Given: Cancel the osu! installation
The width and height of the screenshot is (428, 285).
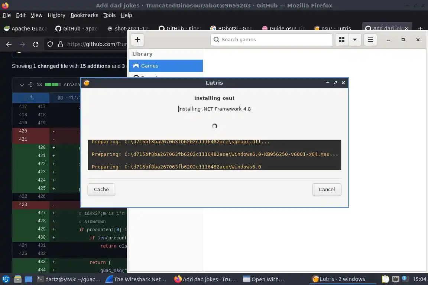Looking at the screenshot, I should [327, 189].
